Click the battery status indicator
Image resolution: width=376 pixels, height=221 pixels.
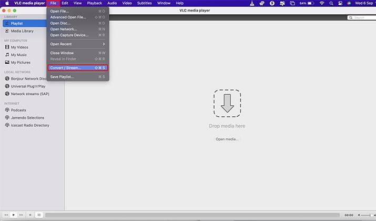(307, 3)
